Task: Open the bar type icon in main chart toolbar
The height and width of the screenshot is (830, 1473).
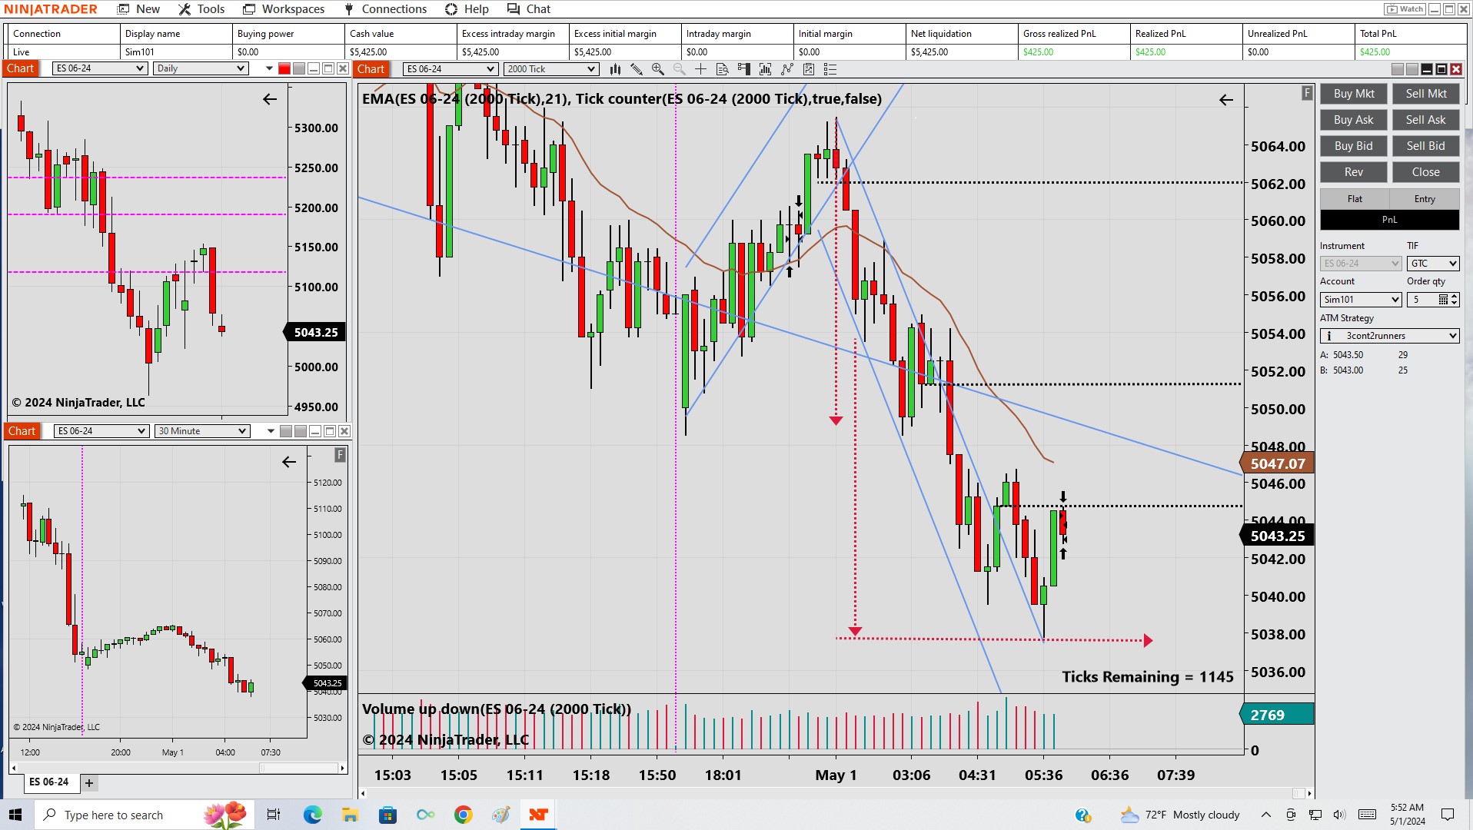Action: pyautogui.click(x=615, y=69)
